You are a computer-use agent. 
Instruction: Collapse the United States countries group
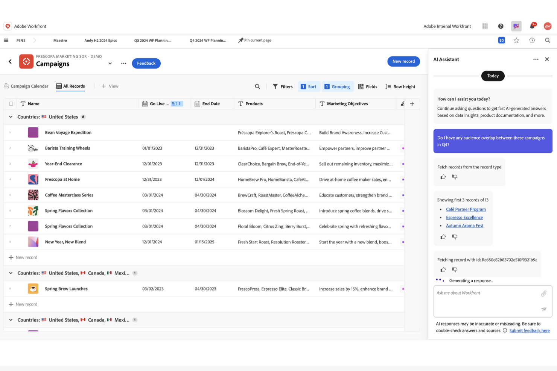pyautogui.click(x=11, y=117)
